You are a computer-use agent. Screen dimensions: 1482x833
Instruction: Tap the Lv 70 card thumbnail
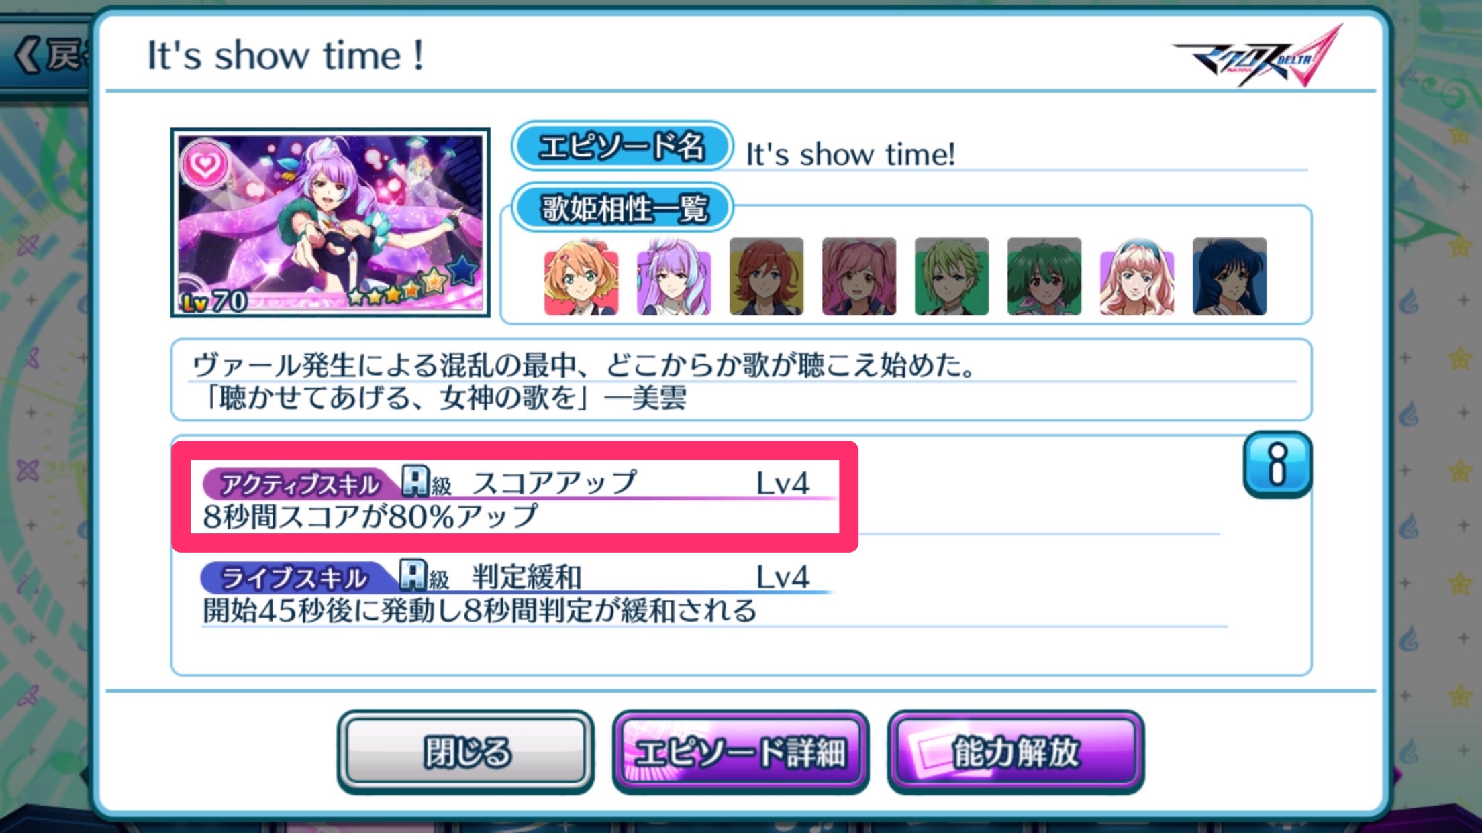pyautogui.click(x=330, y=223)
